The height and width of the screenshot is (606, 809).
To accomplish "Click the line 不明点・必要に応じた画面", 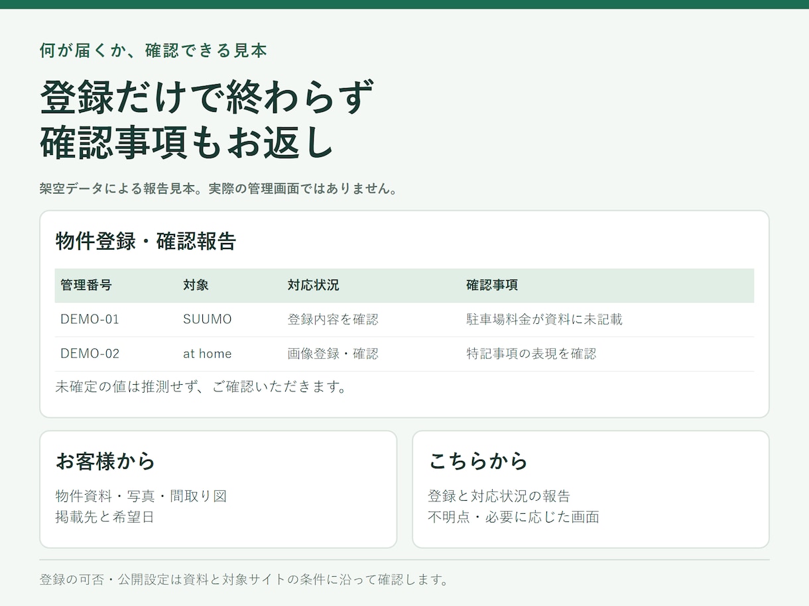I will pyautogui.click(x=514, y=517).
